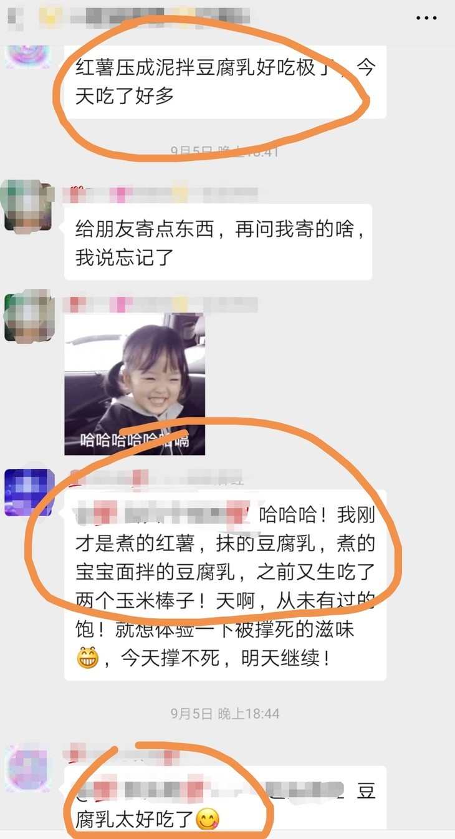455x839 pixels.
Task: Tap the purple avatar beside the 红薯压成泥 message
Action: coord(29,56)
